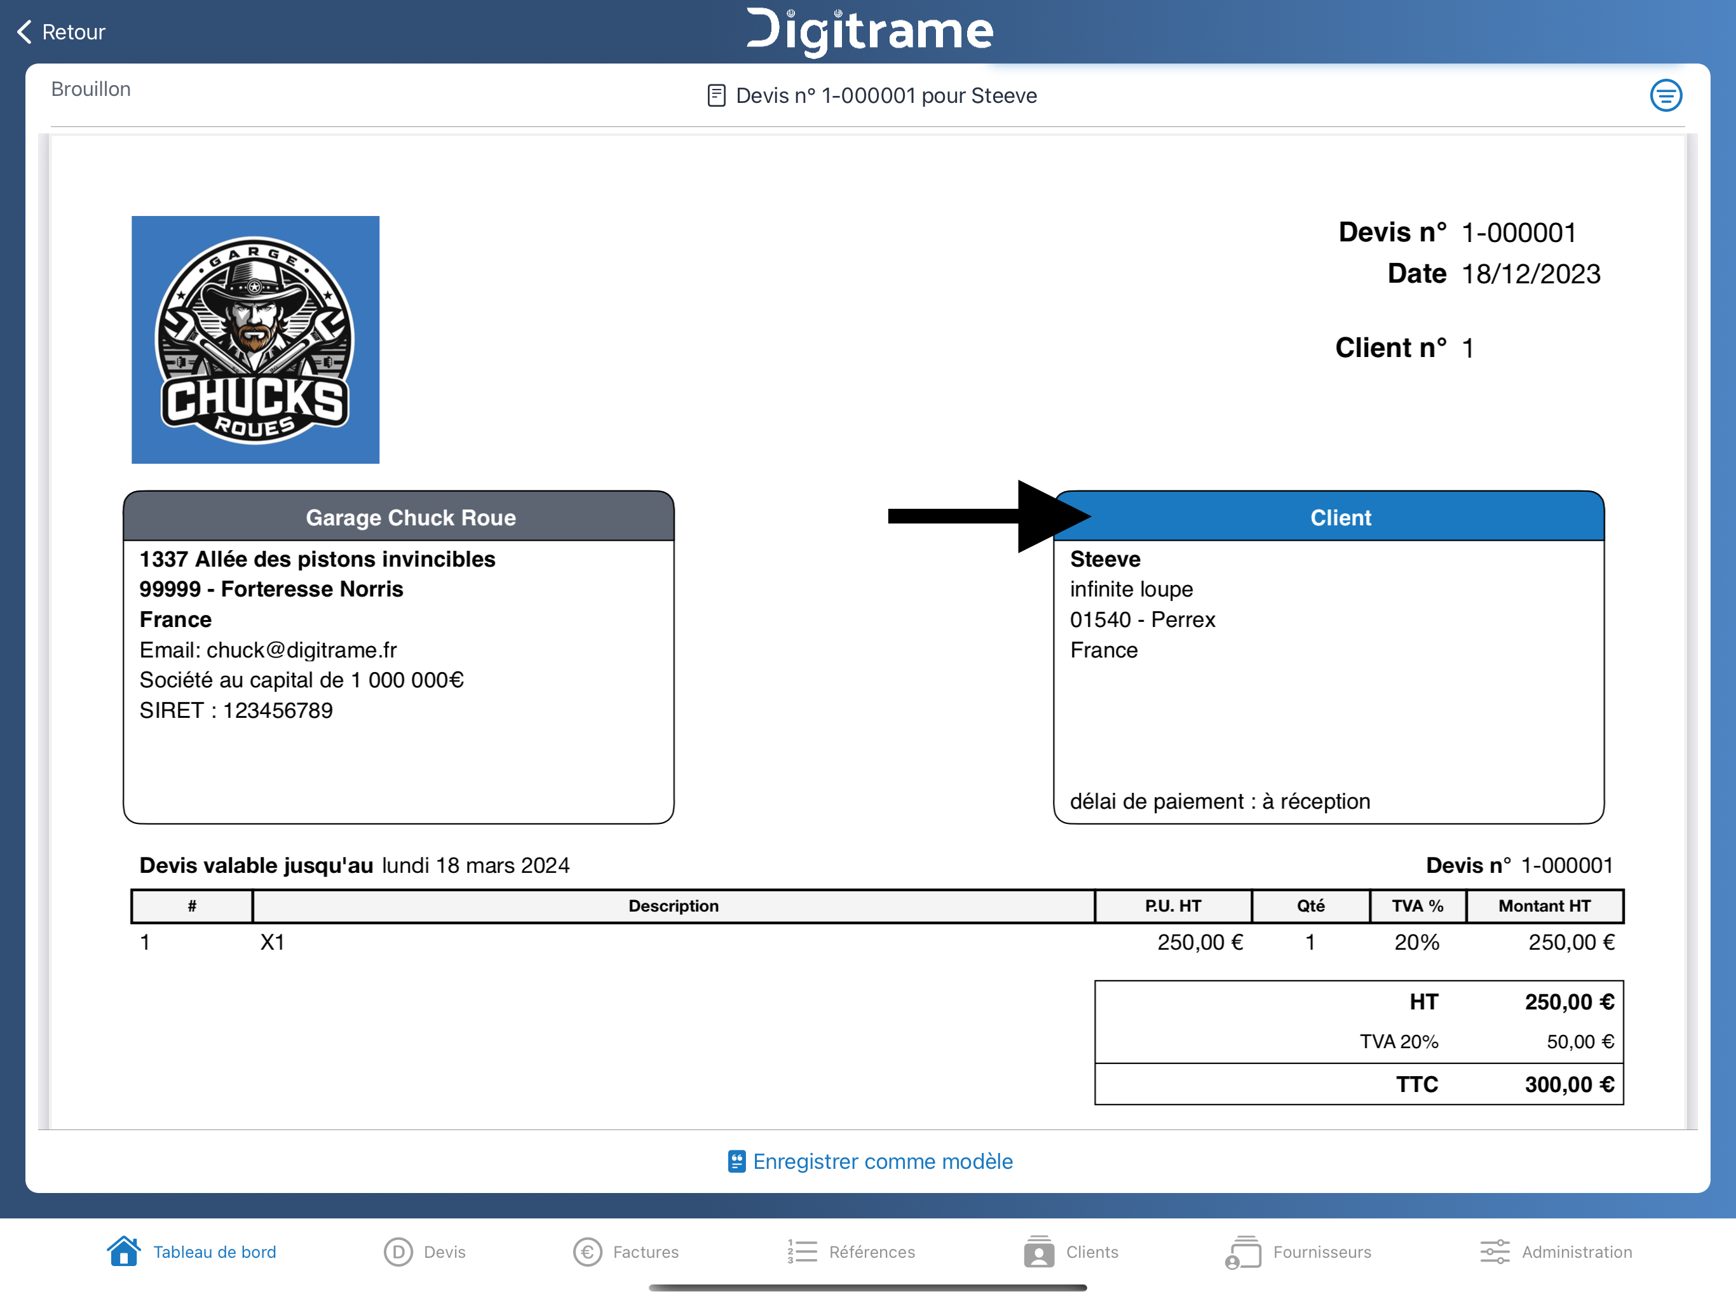Click the Fournisseurs icon
This screenshot has height=1301, width=1736.
[1243, 1251]
